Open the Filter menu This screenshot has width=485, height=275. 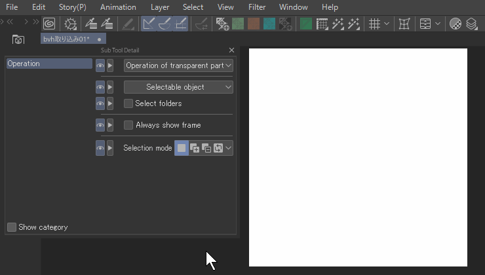[257, 7]
